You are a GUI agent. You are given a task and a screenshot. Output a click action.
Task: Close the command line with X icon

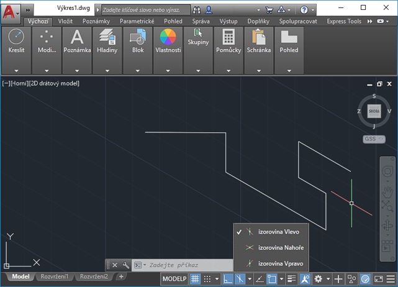115,265
